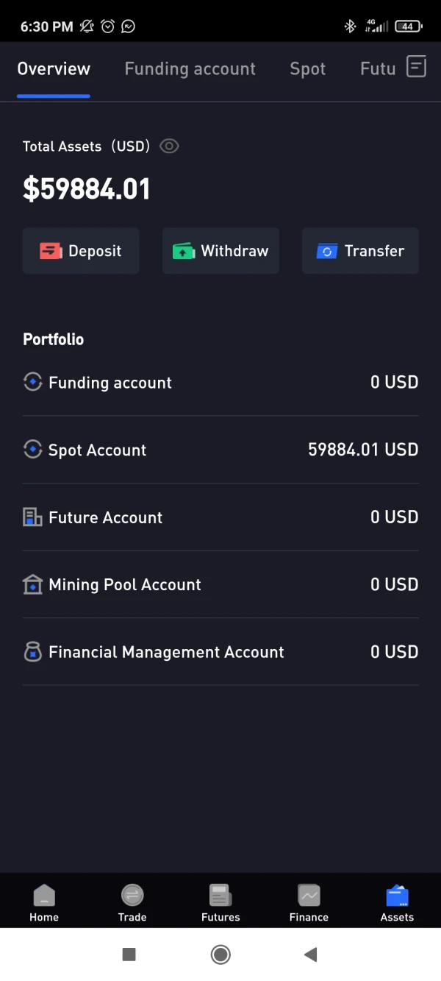
Task: Switch to the Spot tab
Action: tap(307, 69)
